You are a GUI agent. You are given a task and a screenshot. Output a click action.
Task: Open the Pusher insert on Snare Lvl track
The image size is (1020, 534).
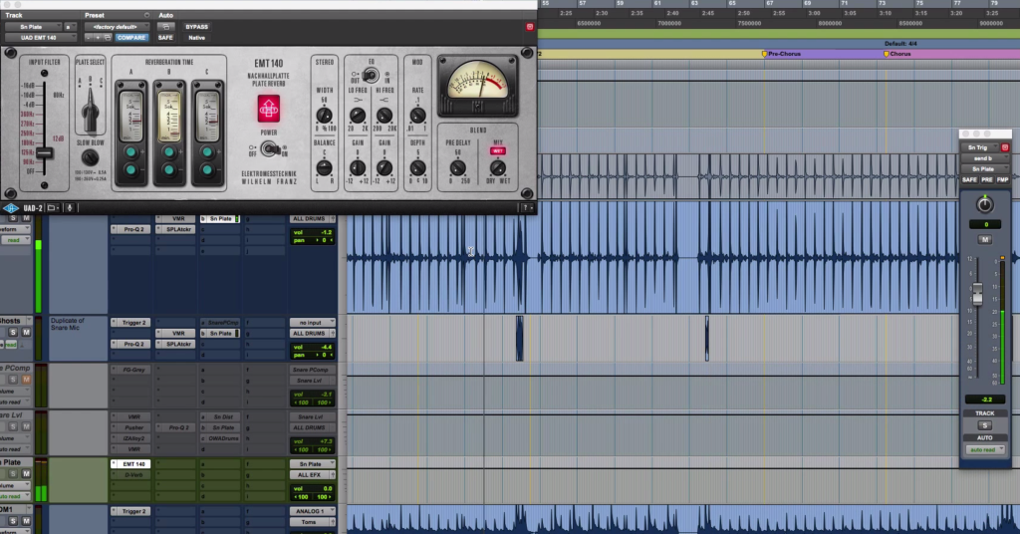tap(134, 427)
